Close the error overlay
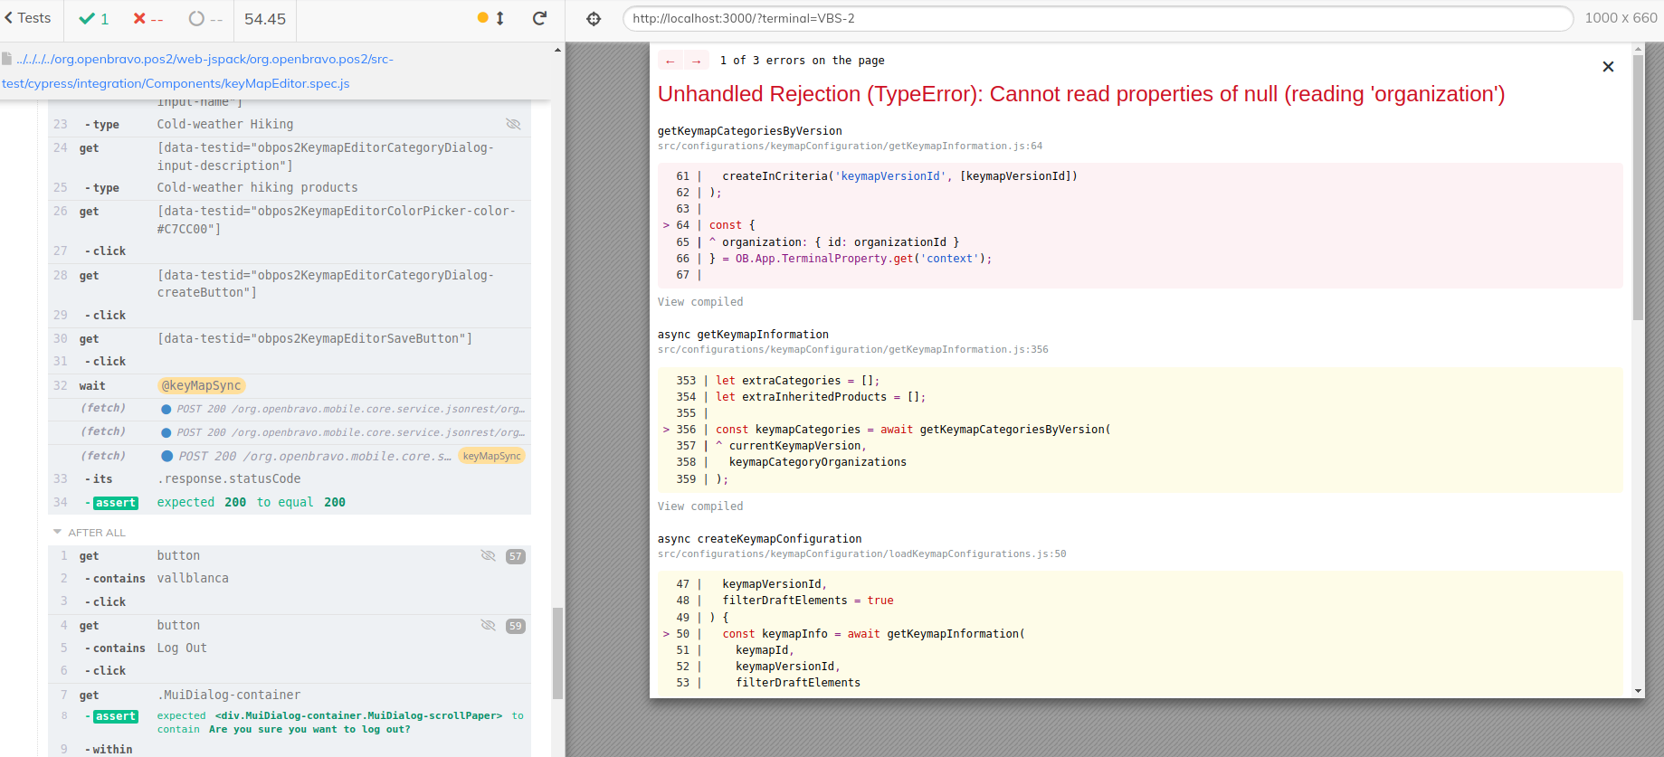The image size is (1664, 757). [x=1608, y=67]
